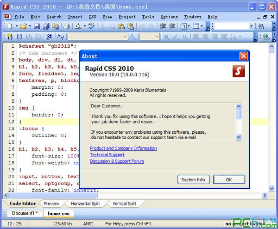This screenshot has height=229, width=278.
Task: Click the About message scrollbar down arrow
Action: (x=239, y=137)
